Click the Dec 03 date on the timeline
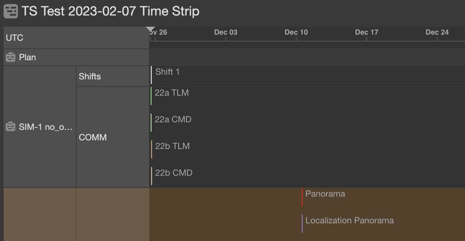 point(225,32)
